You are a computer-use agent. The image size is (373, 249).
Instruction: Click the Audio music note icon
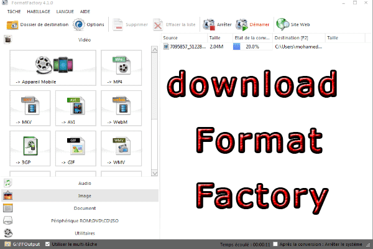pyautogui.click(x=8, y=183)
